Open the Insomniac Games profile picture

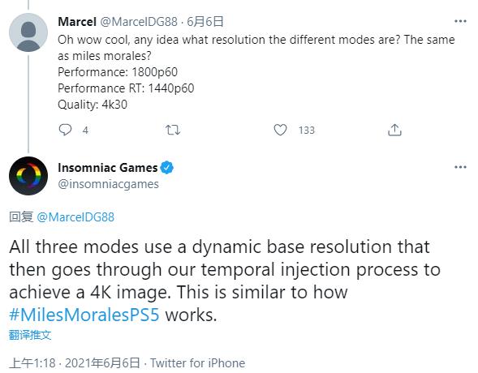(x=28, y=176)
